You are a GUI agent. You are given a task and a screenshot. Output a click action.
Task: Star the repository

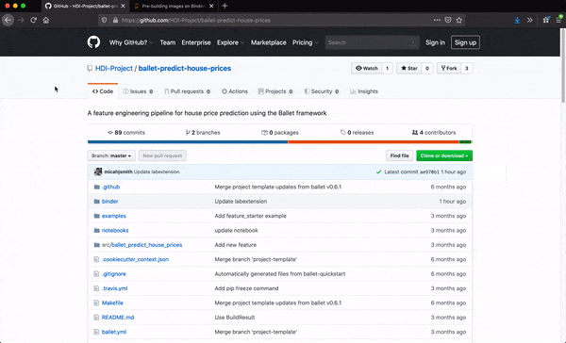tap(409, 68)
